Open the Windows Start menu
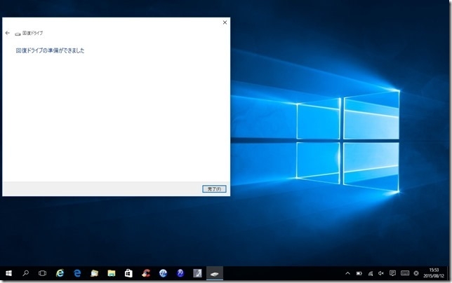This screenshot has height=283, width=452. pos(8,273)
